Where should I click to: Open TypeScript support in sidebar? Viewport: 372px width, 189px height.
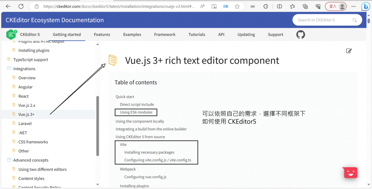pyautogui.click(x=31, y=60)
